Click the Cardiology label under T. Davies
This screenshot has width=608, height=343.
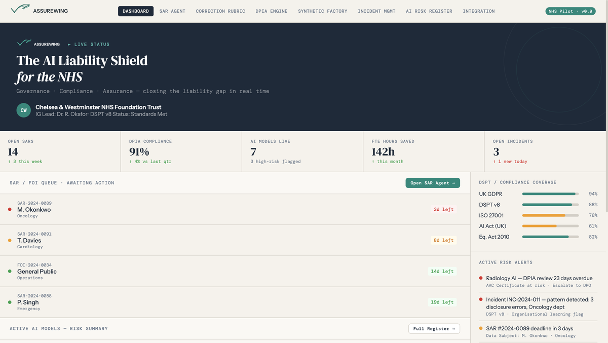pyautogui.click(x=30, y=247)
